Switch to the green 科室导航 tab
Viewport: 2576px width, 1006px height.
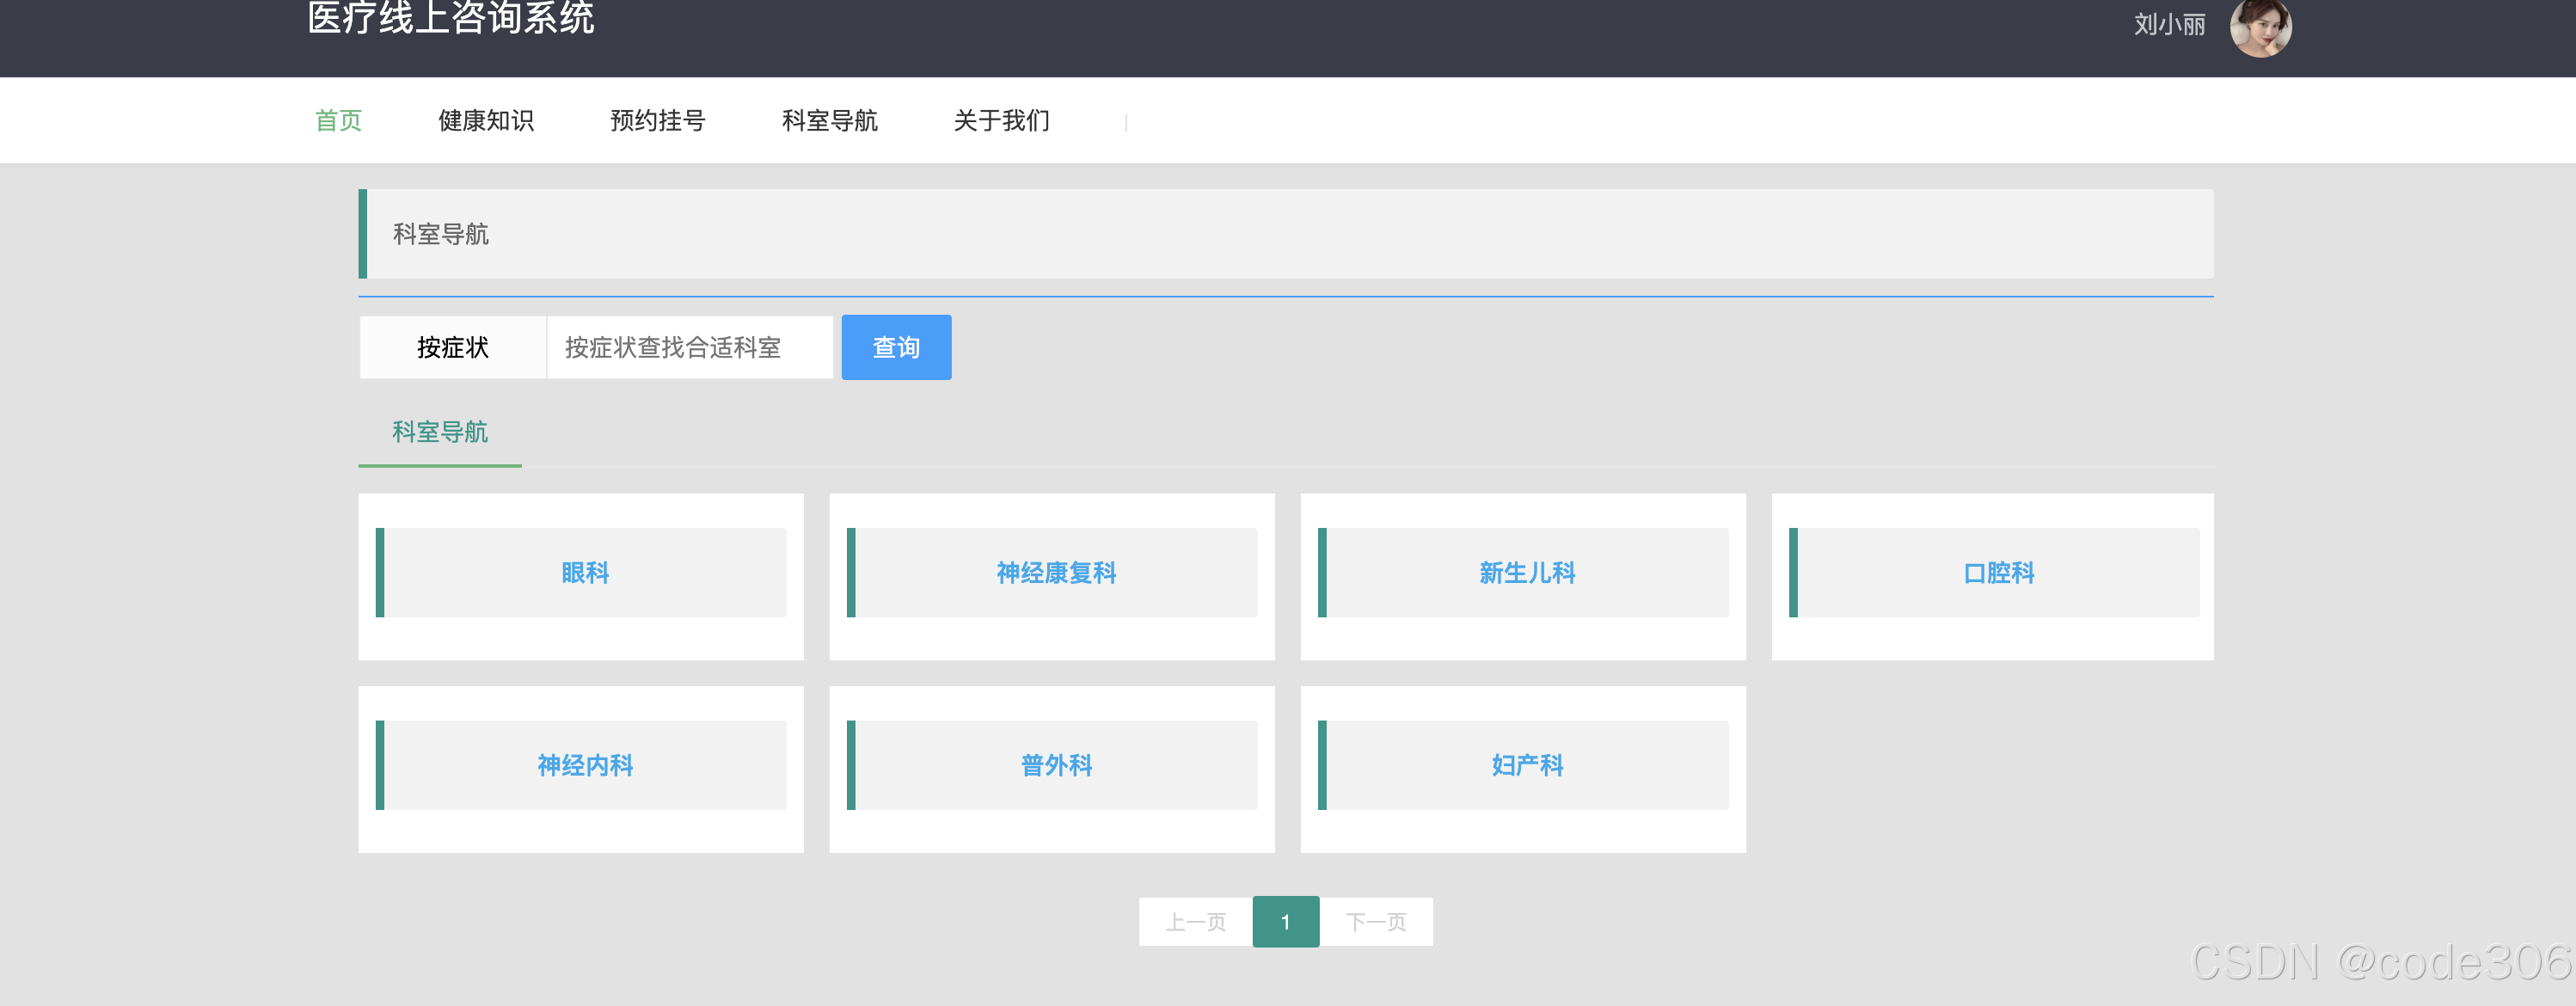440,432
